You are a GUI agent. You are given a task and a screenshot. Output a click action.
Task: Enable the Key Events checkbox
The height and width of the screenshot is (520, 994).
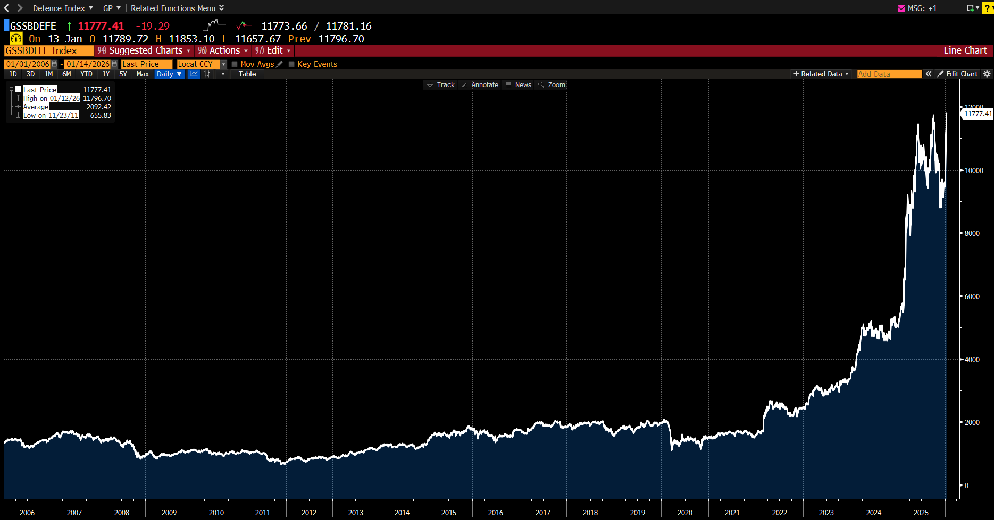point(291,64)
